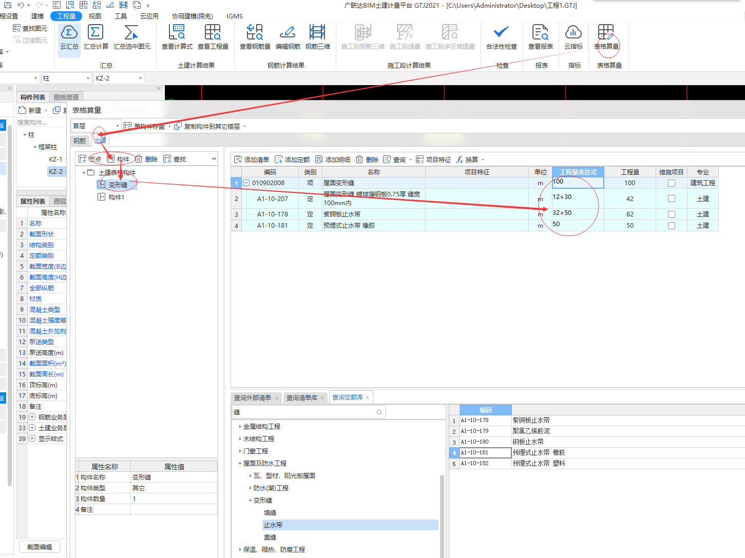745x558 pixels.
Task: Open the 首层 floor dropdown
Action: (x=96, y=126)
